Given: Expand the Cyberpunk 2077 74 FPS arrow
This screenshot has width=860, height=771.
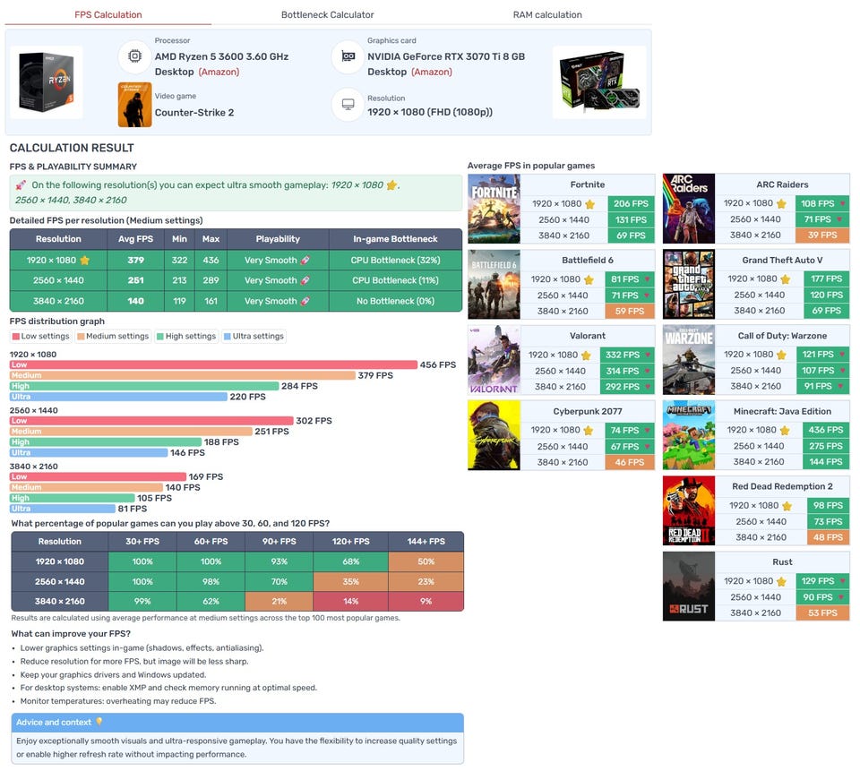Looking at the screenshot, I should click(647, 431).
